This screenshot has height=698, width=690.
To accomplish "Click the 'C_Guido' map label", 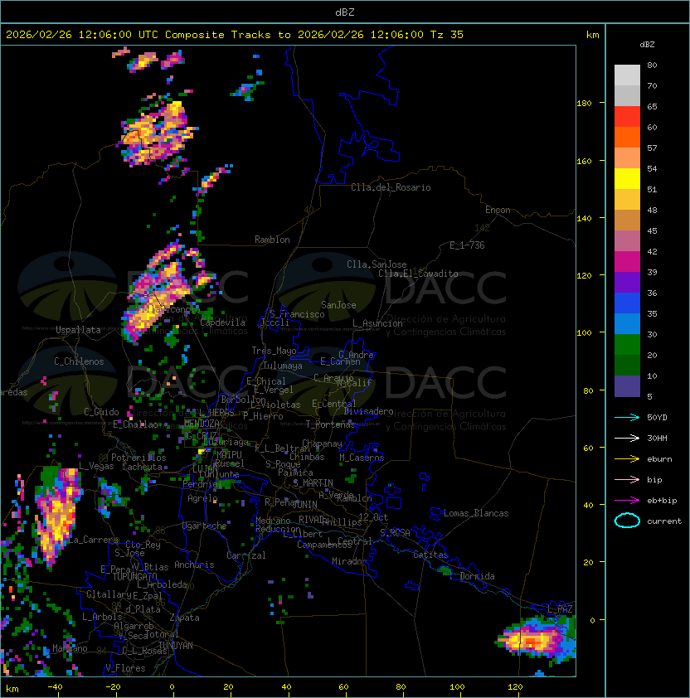I will [x=101, y=412].
